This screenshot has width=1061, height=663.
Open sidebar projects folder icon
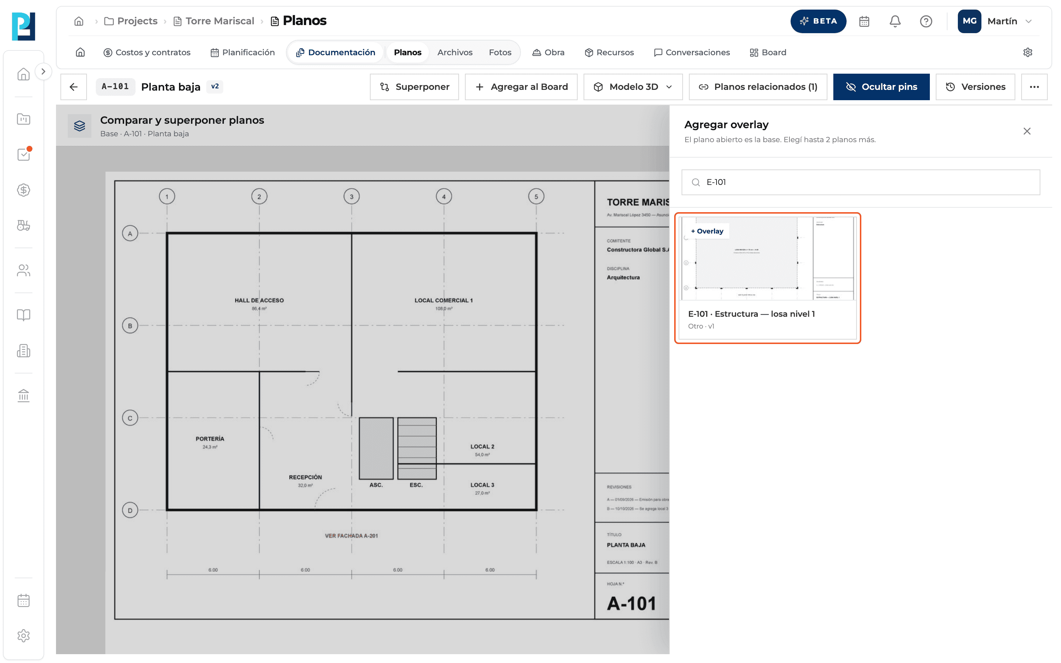click(x=24, y=119)
